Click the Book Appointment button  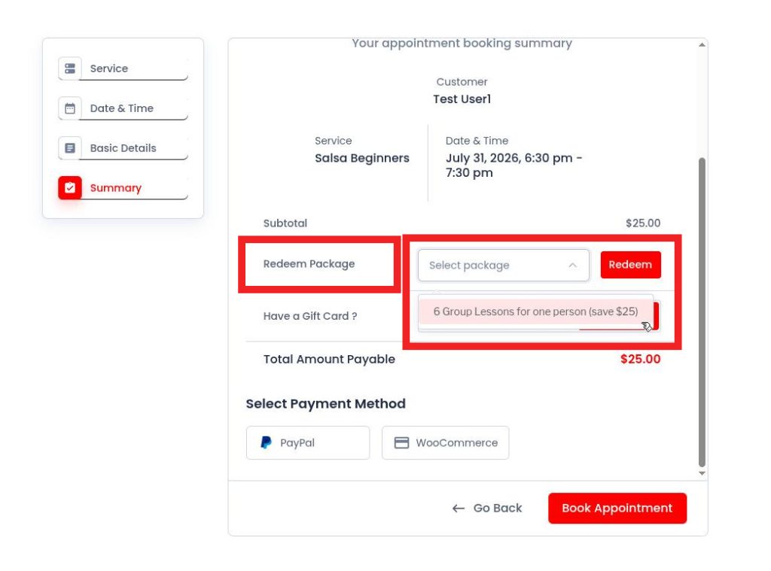(x=617, y=508)
